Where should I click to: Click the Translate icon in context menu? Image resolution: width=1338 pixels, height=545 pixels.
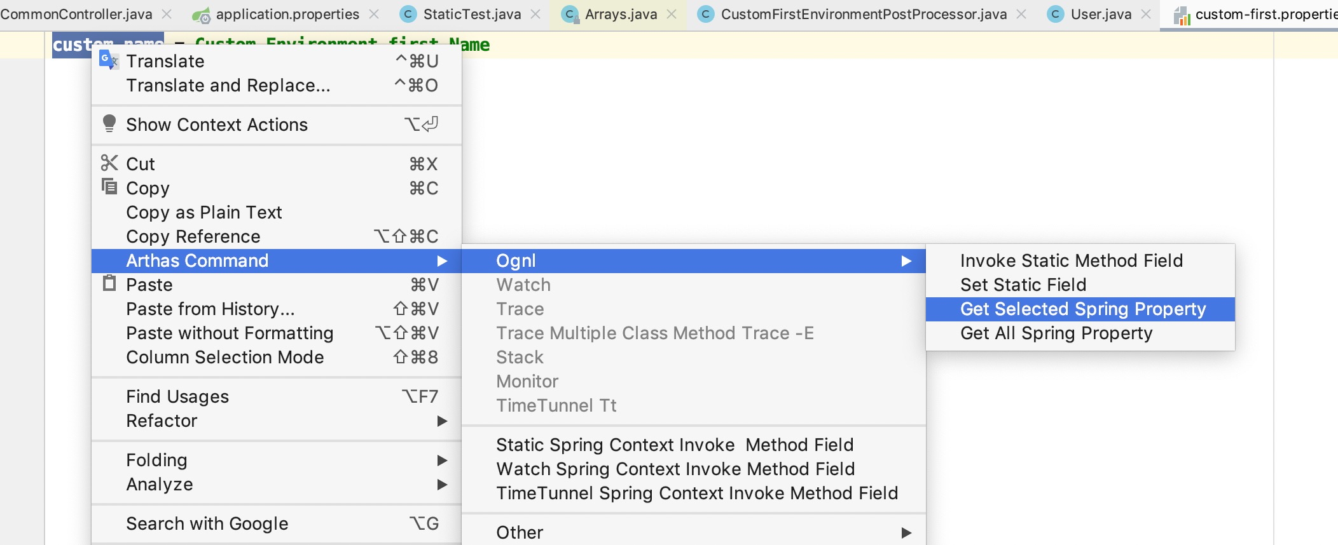click(x=109, y=60)
